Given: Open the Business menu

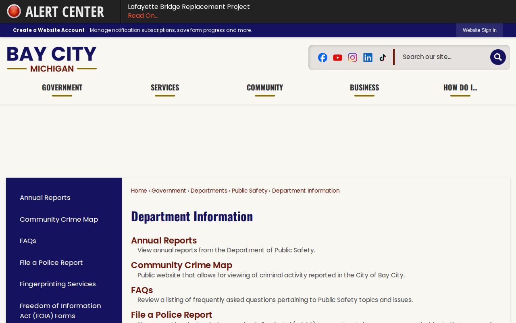Looking at the screenshot, I should (x=364, y=88).
